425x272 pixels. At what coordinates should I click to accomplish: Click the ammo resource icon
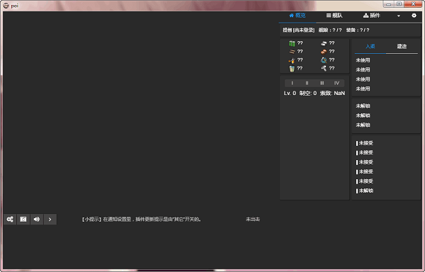coord(292,52)
